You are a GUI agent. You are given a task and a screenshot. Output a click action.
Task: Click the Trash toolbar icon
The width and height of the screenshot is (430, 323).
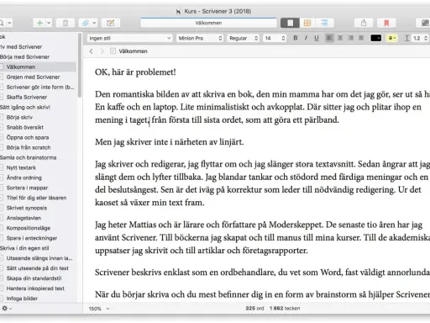pyautogui.click(x=66, y=23)
